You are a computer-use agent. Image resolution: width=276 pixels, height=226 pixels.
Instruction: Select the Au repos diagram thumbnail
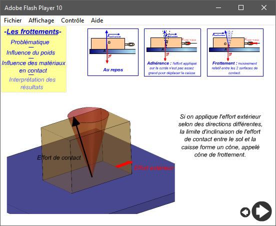click(x=113, y=52)
